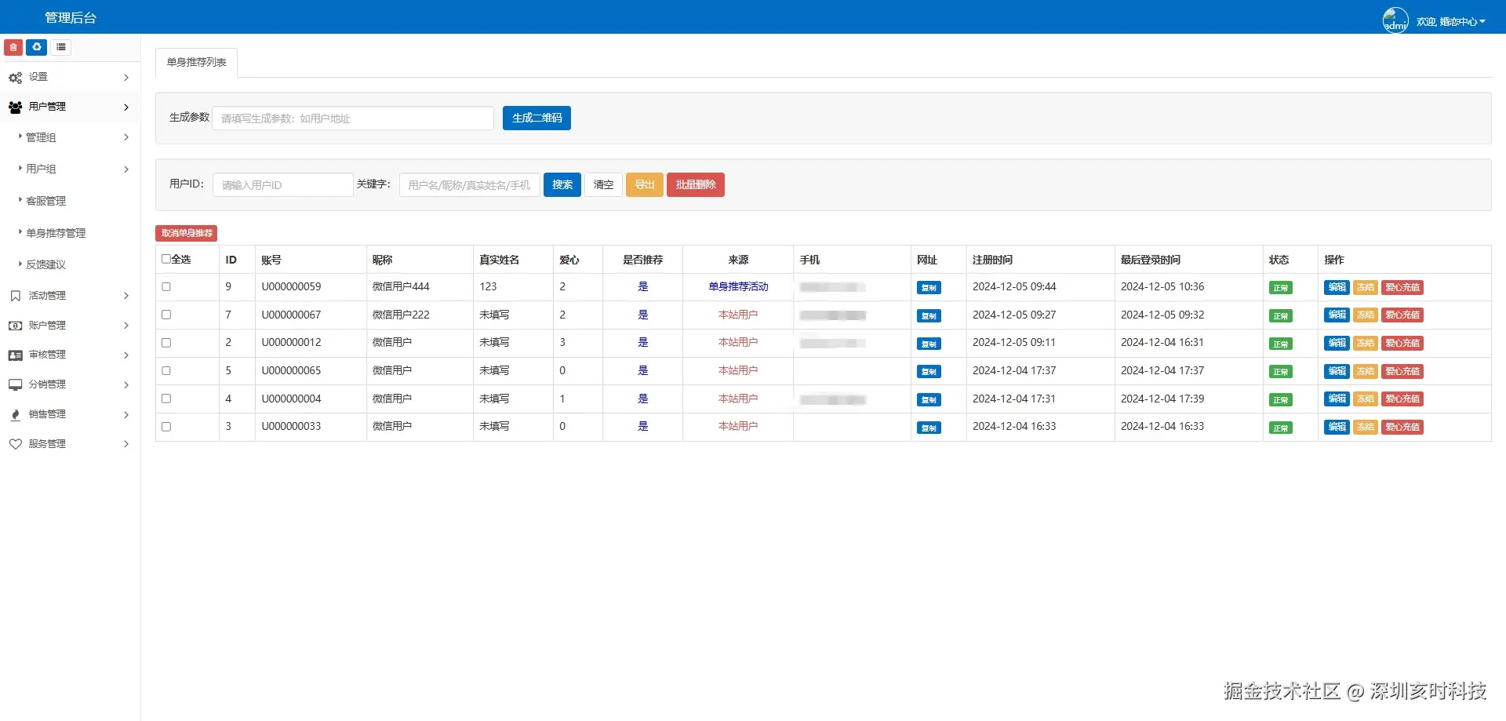1506x721 pixels.
Task: Check the row checkbox for ID 4
Action: pos(166,399)
